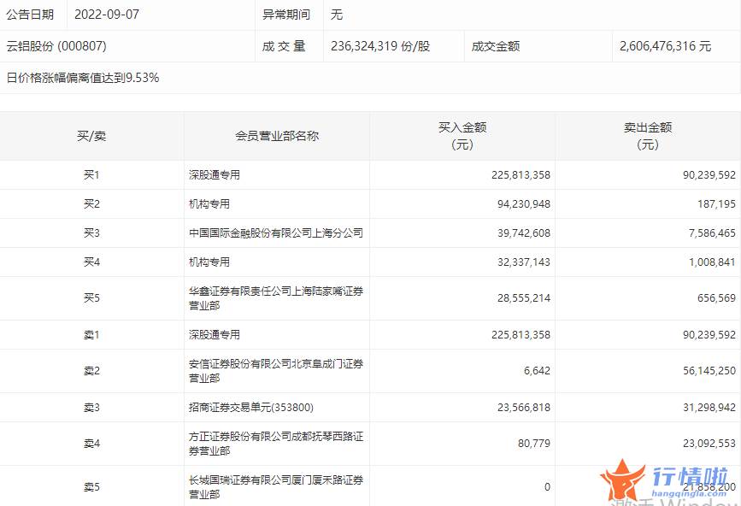The image size is (741, 506).
Task: Select the stock name 云铝股份 (000807)
Action: click(56, 46)
